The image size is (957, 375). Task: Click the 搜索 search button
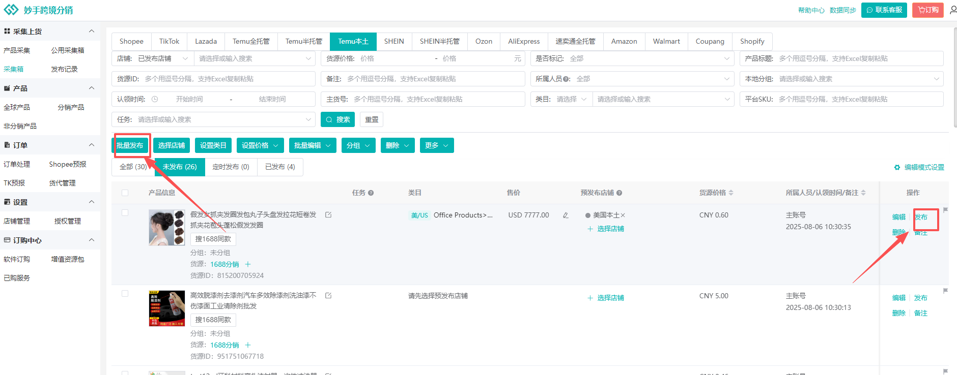(x=337, y=119)
